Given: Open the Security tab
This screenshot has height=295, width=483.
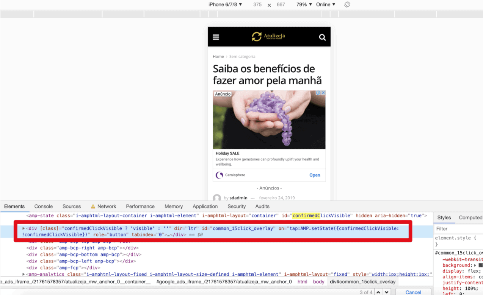Looking at the screenshot, I should click(237, 206).
